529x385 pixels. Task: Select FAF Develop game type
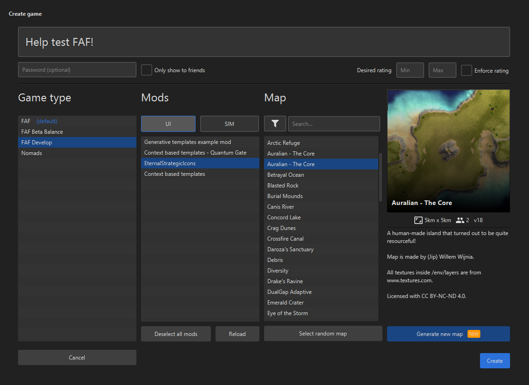coord(77,142)
